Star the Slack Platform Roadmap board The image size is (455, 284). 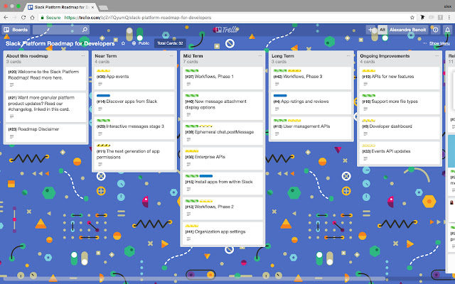[123, 43]
